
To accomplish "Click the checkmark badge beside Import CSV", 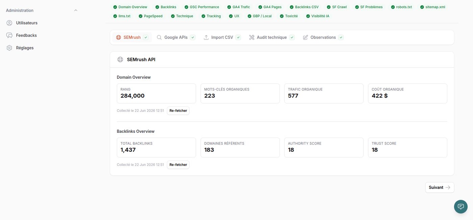I will pyautogui.click(x=238, y=38).
